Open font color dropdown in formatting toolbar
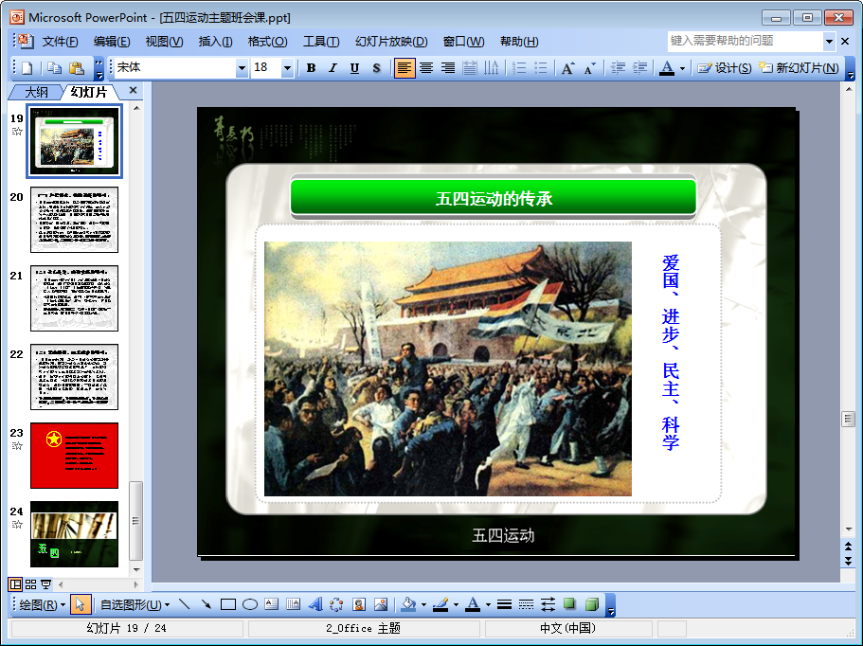863x646 pixels. tap(682, 69)
